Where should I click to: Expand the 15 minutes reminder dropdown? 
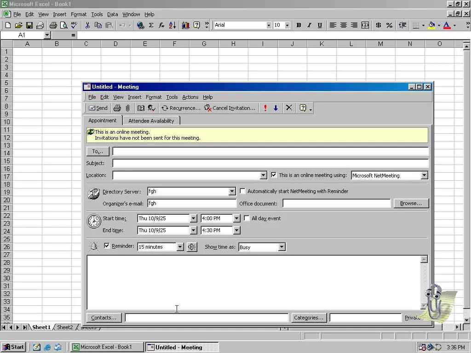(180, 247)
